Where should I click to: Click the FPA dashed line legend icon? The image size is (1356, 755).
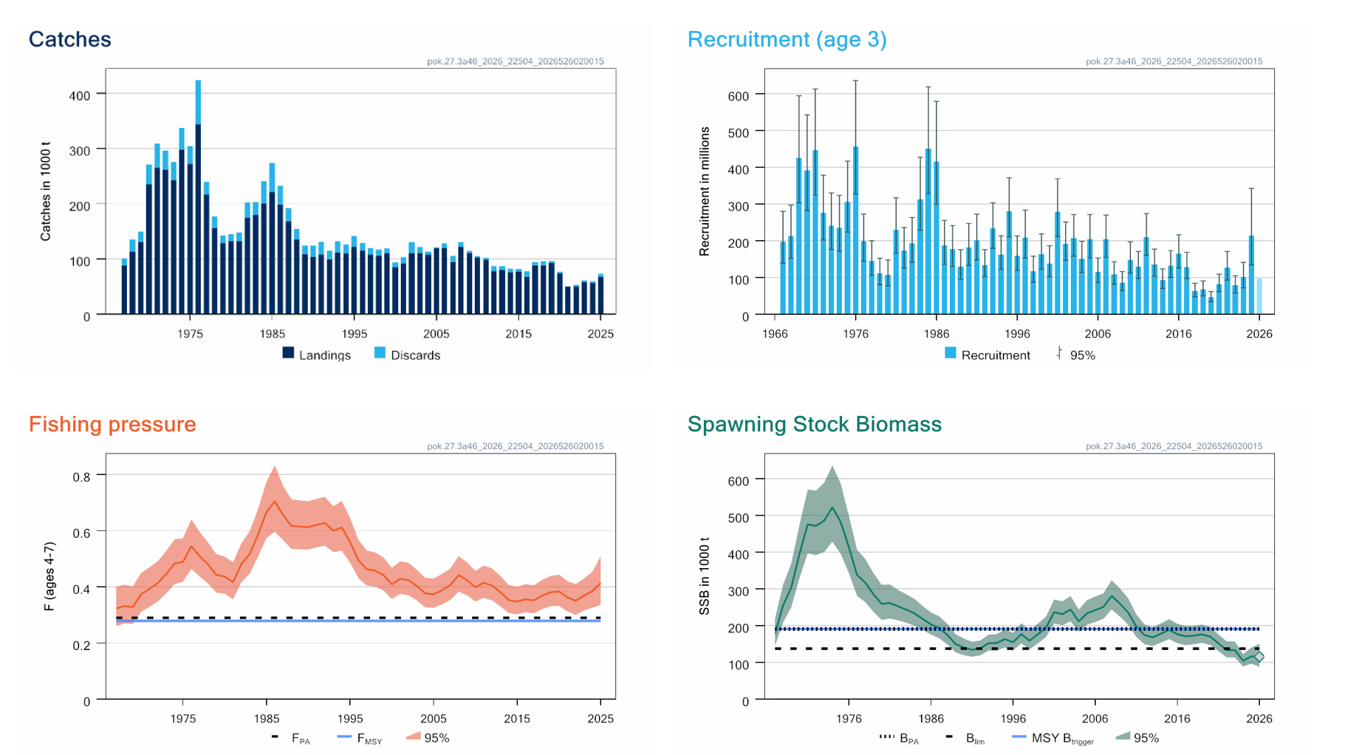tap(275, 737)
